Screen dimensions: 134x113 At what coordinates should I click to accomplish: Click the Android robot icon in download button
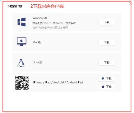[103, 78]
